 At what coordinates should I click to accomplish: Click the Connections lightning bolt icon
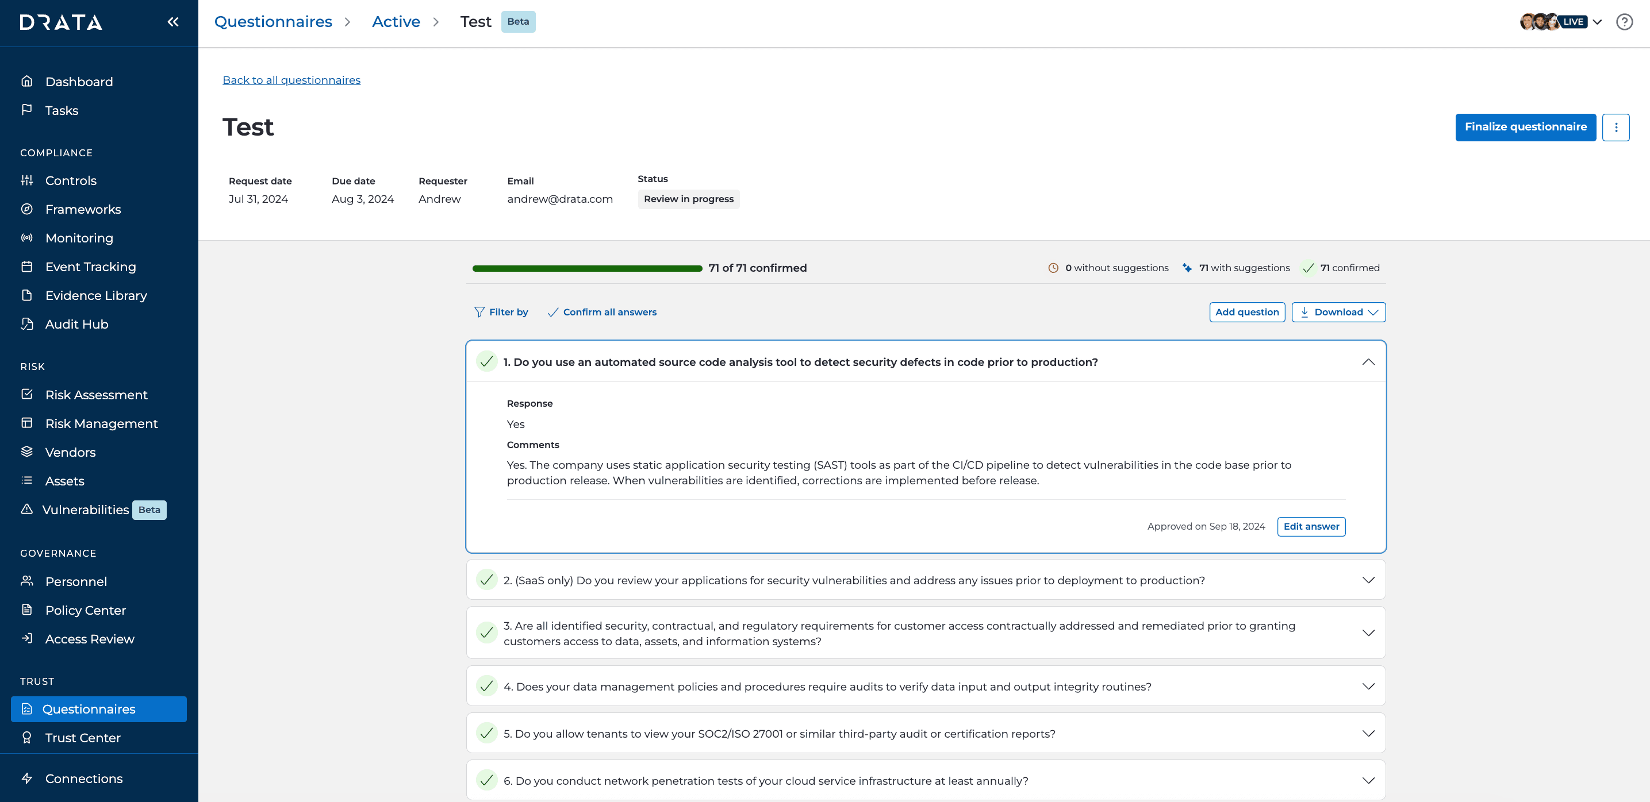coord(27,778)
